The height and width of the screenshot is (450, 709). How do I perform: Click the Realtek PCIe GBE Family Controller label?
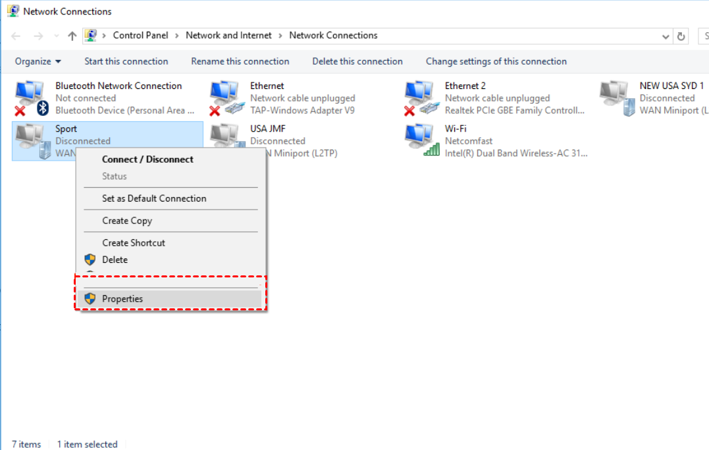(515, 110)
